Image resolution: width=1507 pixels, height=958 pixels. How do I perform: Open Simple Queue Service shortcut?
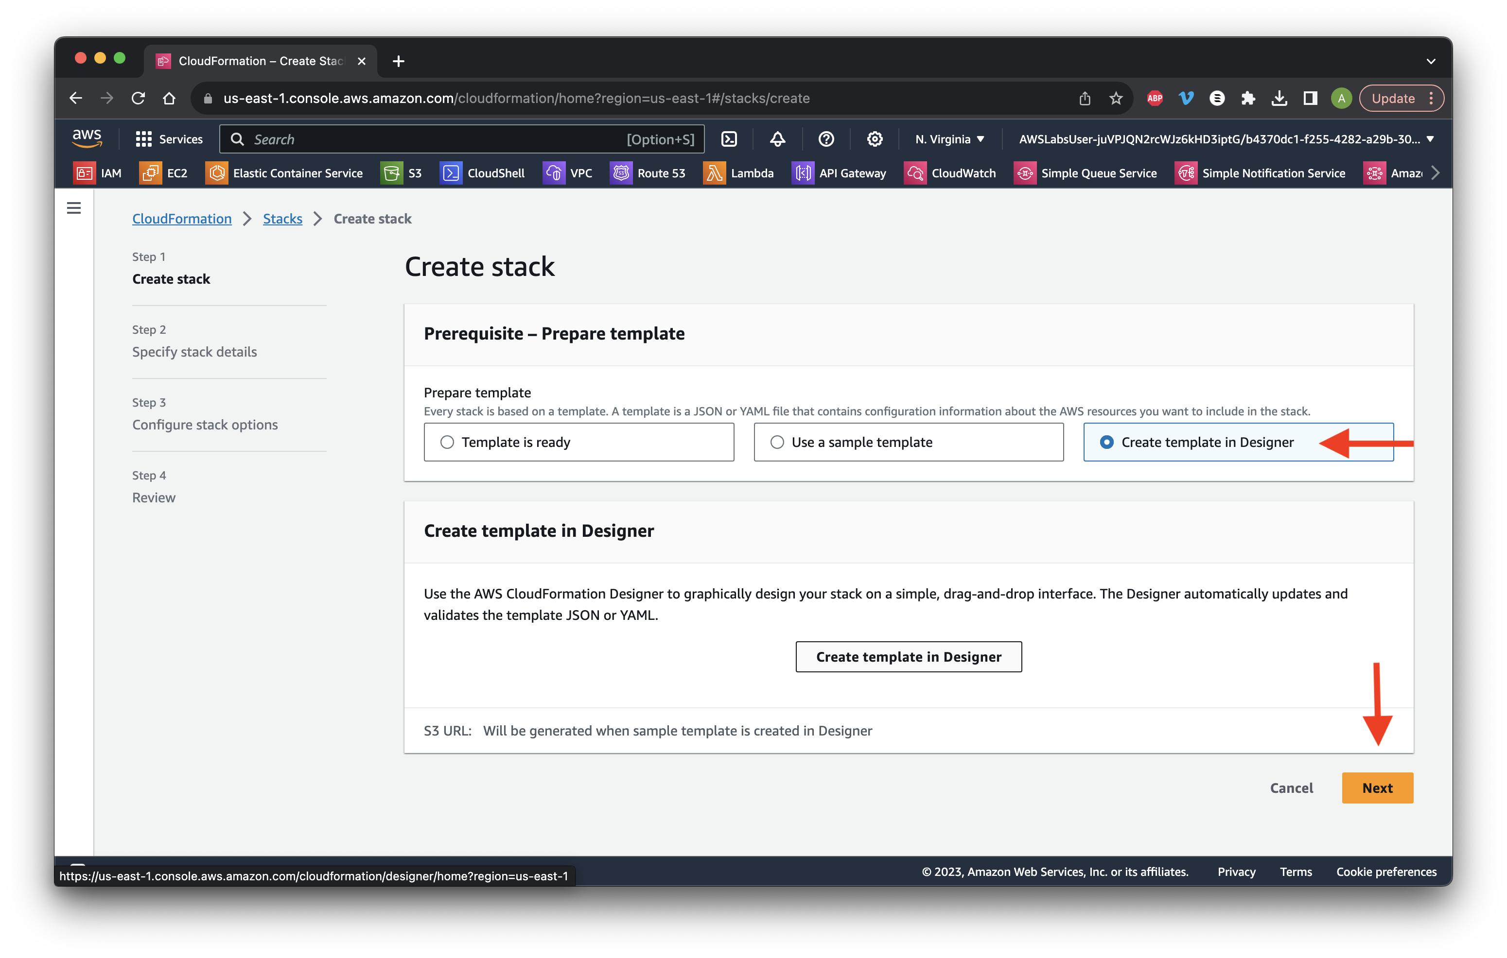pos(1085,173)
